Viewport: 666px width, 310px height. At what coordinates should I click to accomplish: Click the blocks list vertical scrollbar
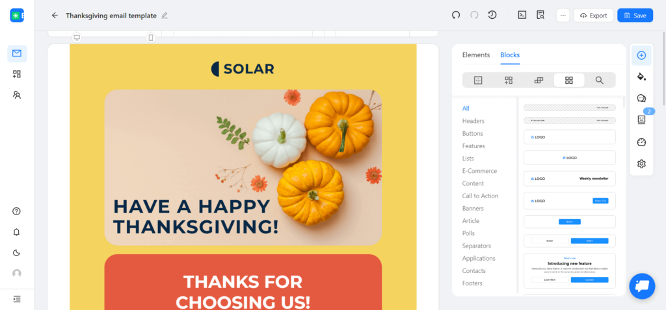[x=624, y=102]
